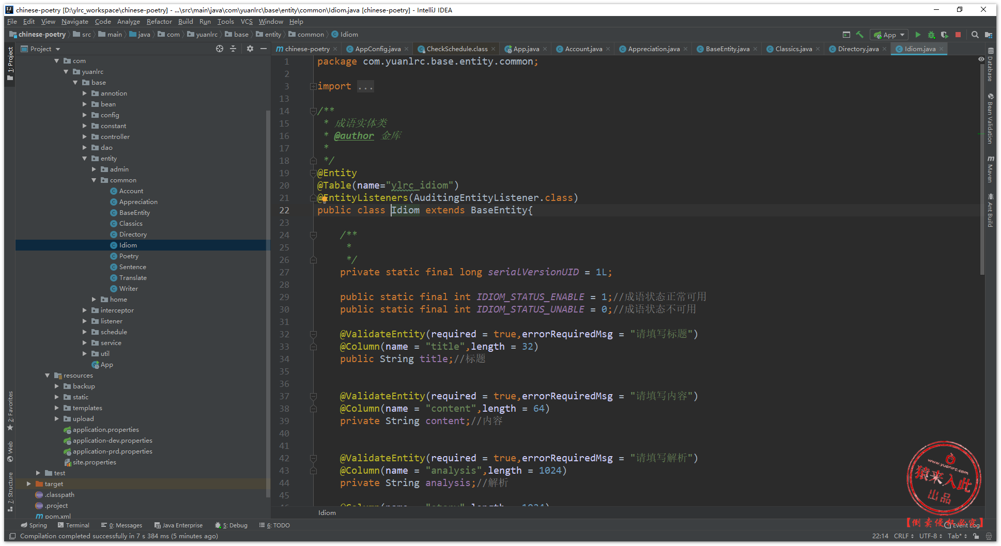Viewport: 1001px width, 546px height.
Task: Switch to the BaseEntity.java tab
Action: point(728,49)
